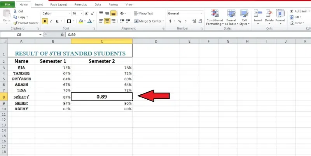Select column D header

tap(156, 41)
